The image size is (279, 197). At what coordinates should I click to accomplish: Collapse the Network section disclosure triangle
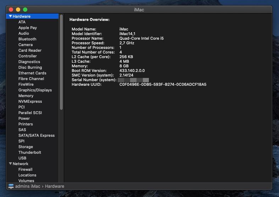pos(11,164)
